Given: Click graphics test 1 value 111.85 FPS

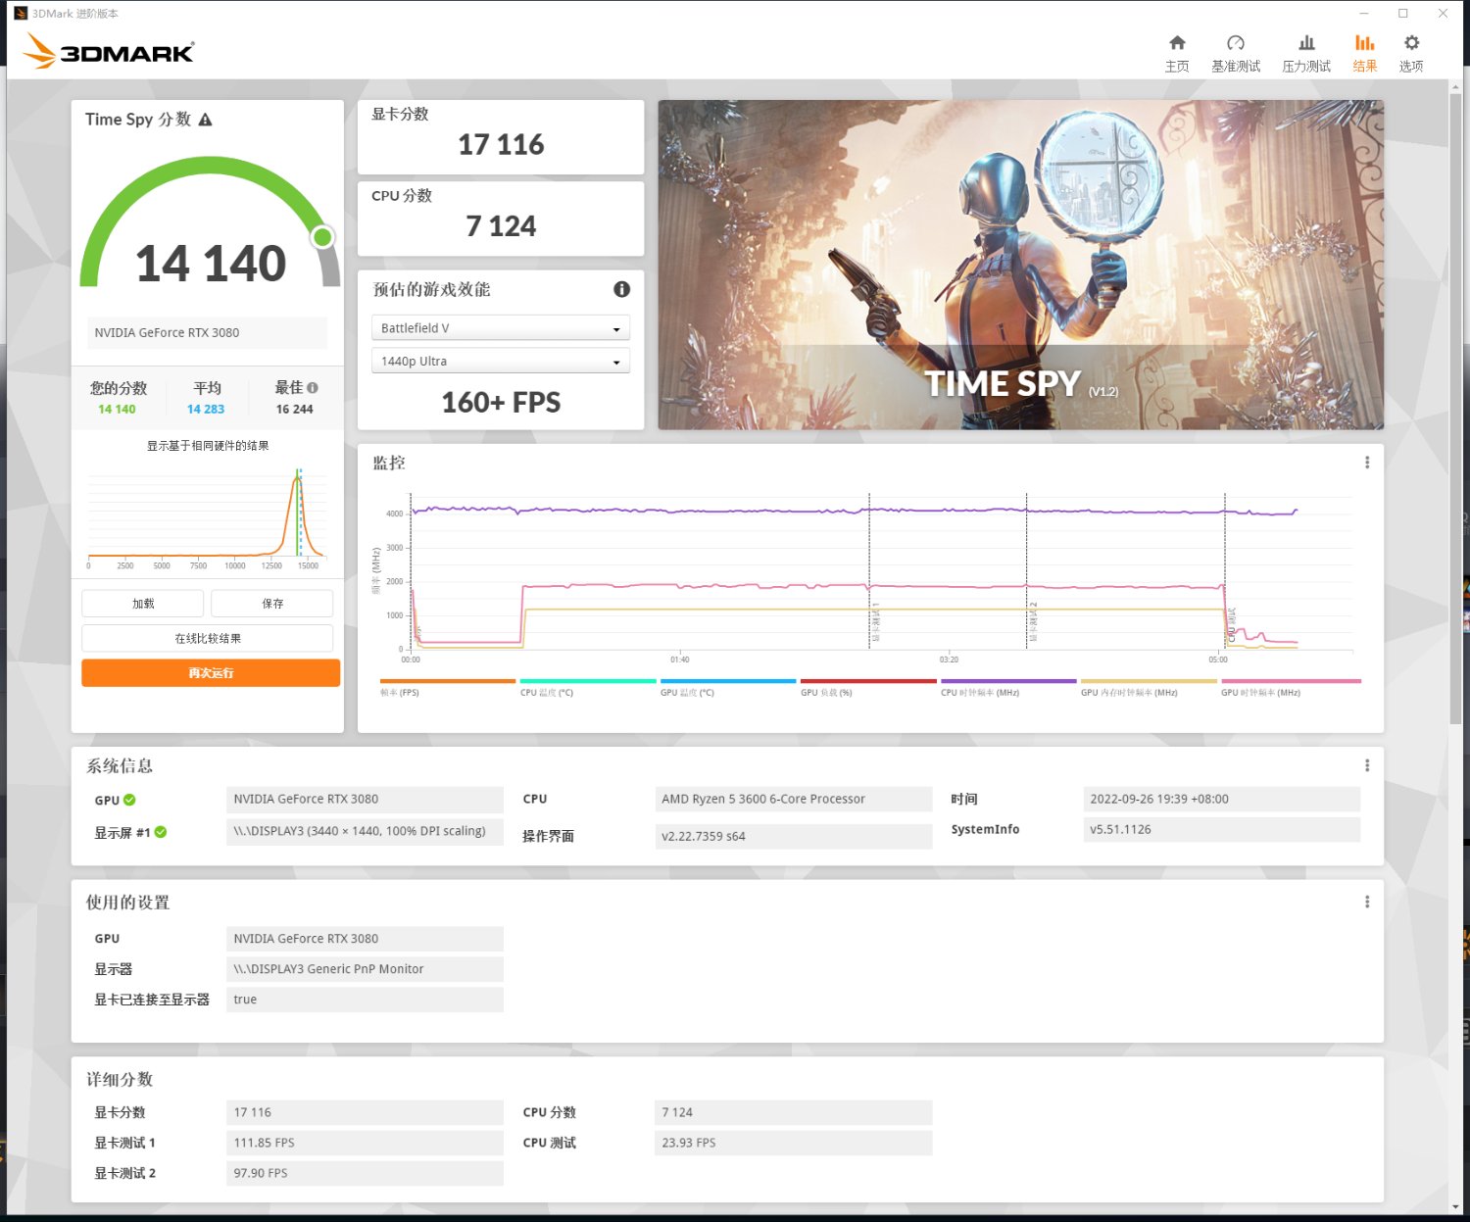Looking at the screenshot, I should [x=365, y=1143].
